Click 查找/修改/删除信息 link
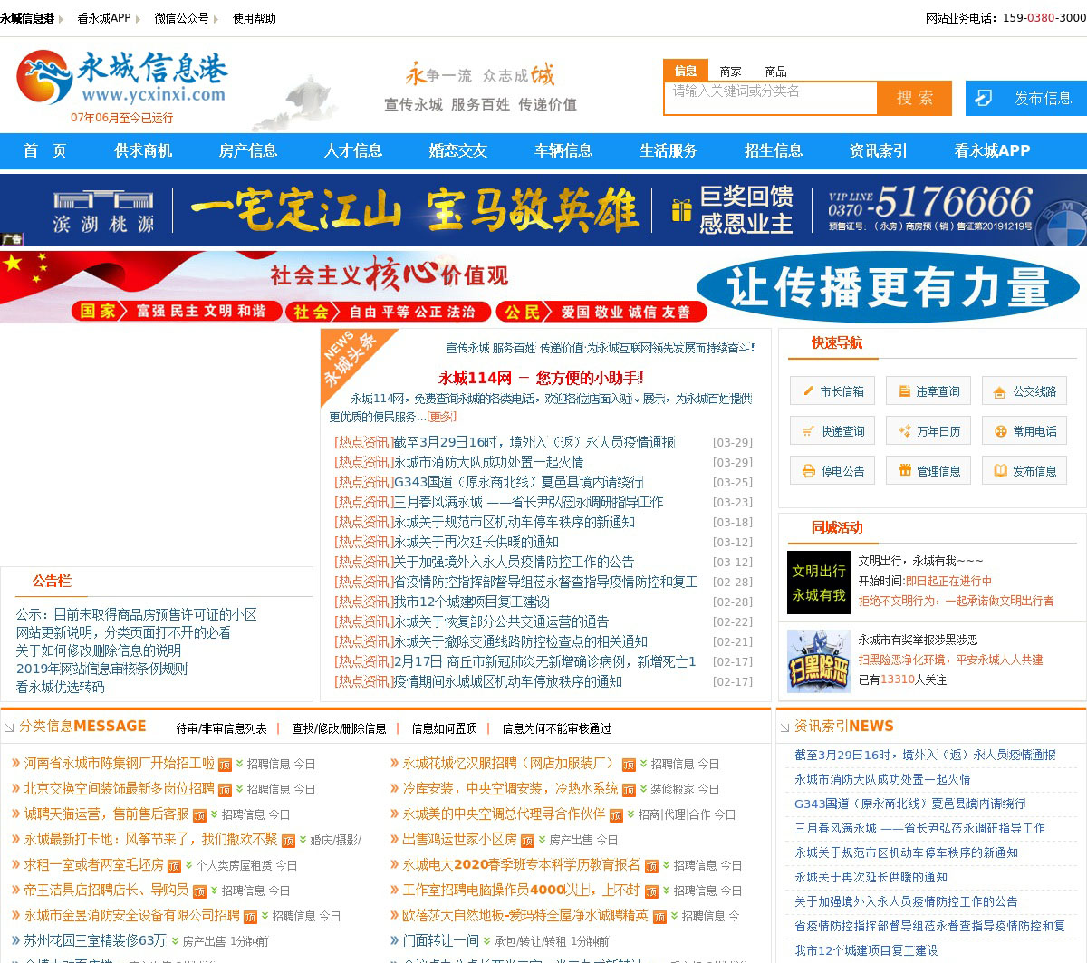The width and height of the screenshot is (1087, 963). click(x=339, y=728)
